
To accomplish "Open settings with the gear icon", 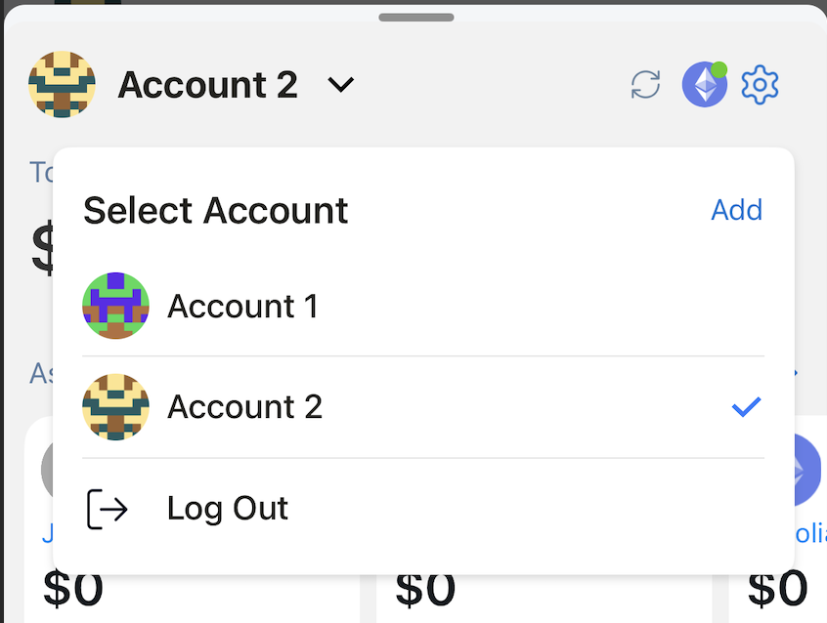I will click(760, 85).
